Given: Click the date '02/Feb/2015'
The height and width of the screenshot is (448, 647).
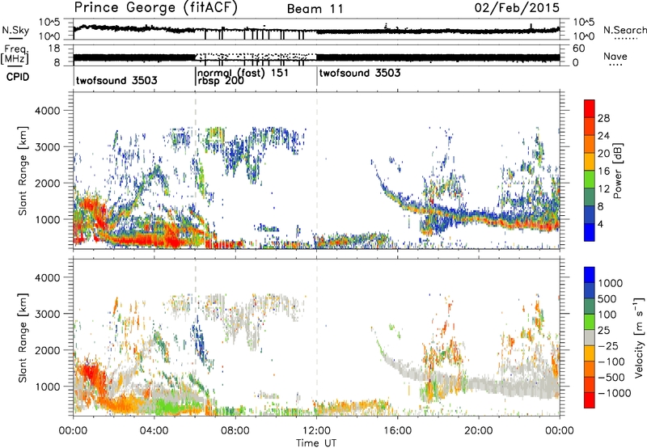Looking at the screenshot, I should point(517,7).
